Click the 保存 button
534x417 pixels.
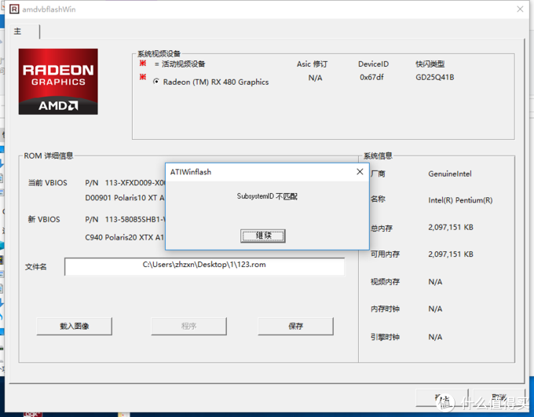tap(295, 326)
